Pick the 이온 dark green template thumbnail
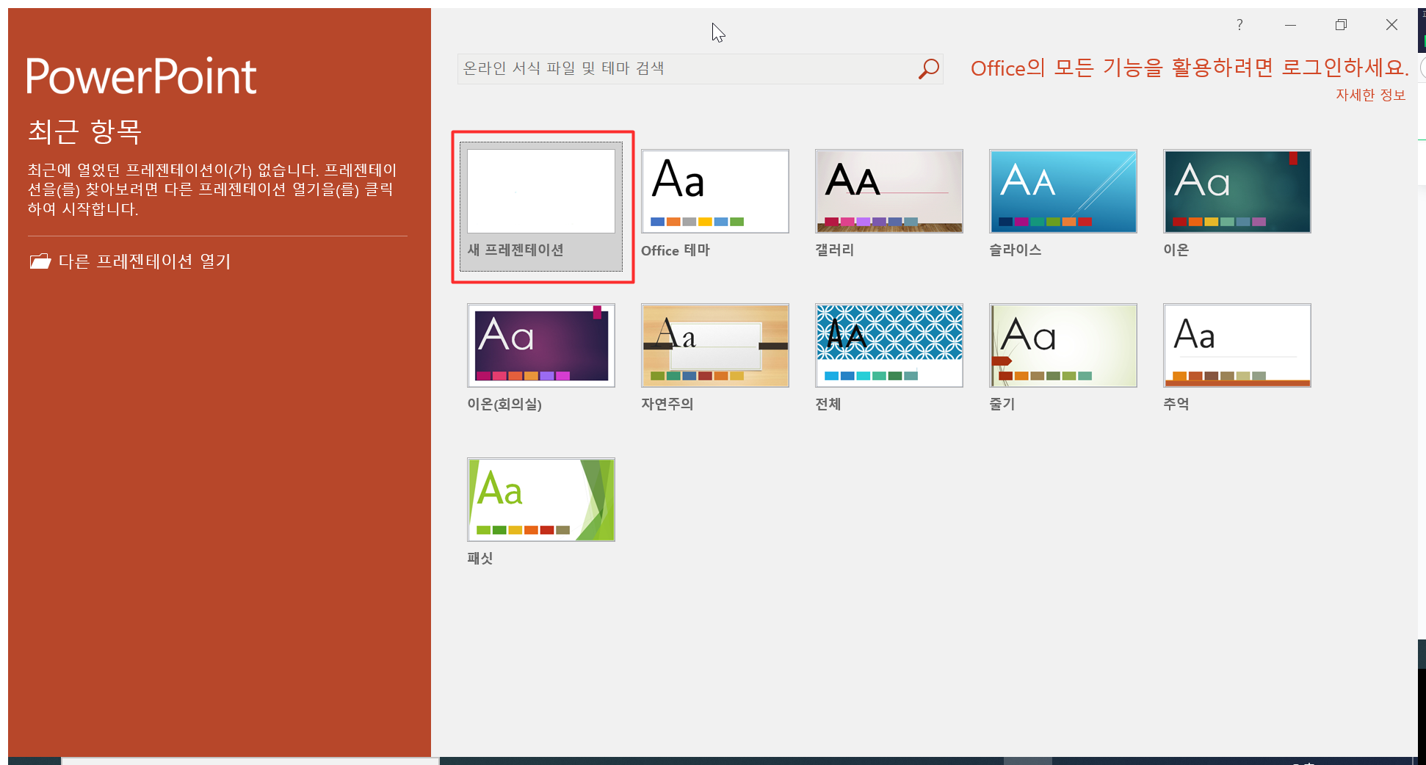The width and height of the screenshot is (1426, 765). tap(1237, 192)
